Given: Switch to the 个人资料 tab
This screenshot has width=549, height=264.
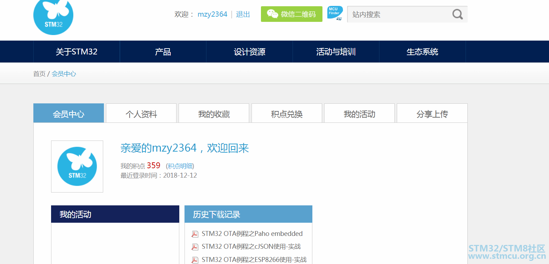Looking at the screenshot, I should coord(141,113).
